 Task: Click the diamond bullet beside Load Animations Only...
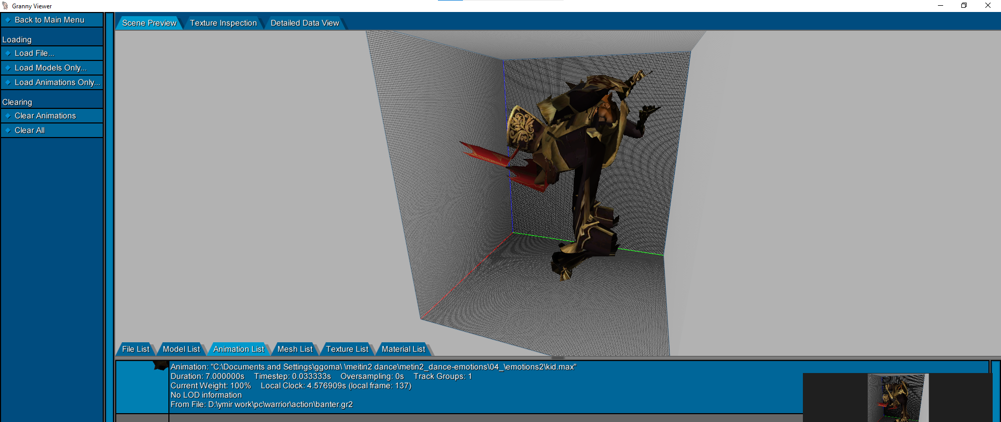(8, 82)
